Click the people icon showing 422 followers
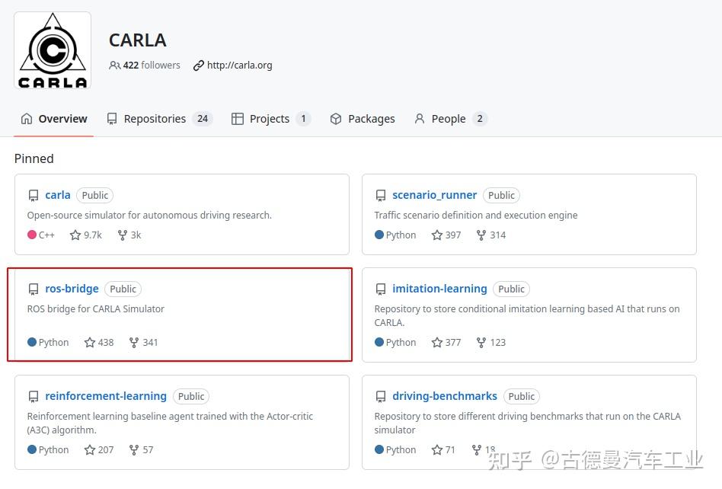722x489 pixels. point(114,66)
